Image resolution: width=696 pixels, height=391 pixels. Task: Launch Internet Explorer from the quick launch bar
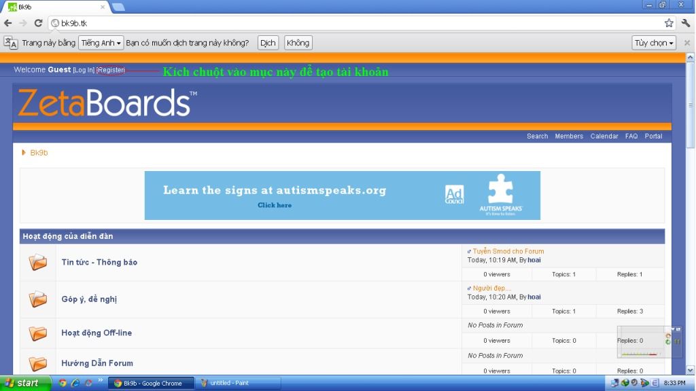pyautogui.click(x=75, y=383)
